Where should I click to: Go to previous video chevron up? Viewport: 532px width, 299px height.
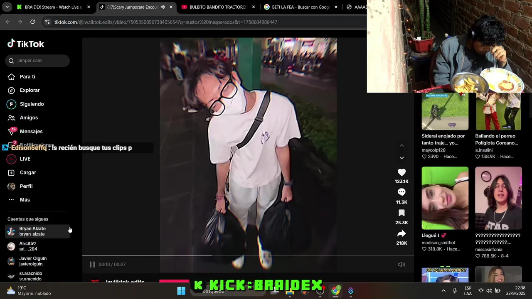[401, 145]
